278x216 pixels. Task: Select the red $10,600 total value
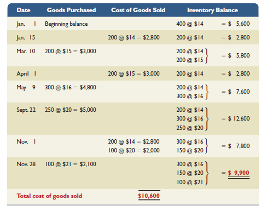[149, 196]
